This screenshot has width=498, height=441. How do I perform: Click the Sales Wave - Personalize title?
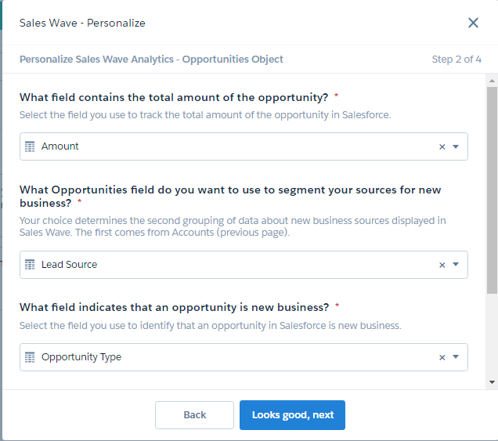pyautogui.click(x=82, y=23)
